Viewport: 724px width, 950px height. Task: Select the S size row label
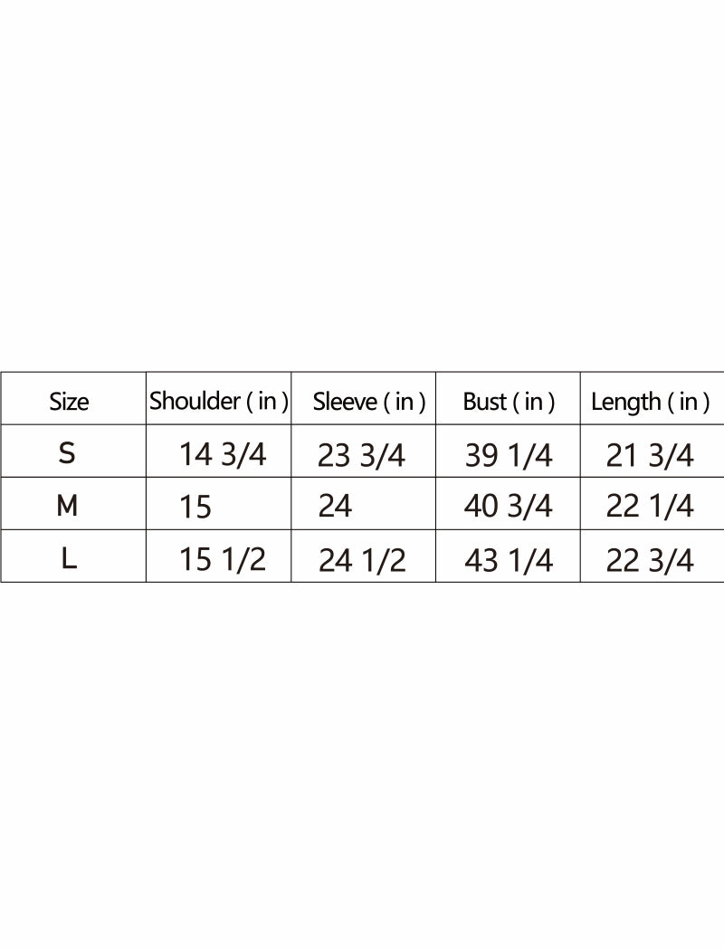pos(67,453)
